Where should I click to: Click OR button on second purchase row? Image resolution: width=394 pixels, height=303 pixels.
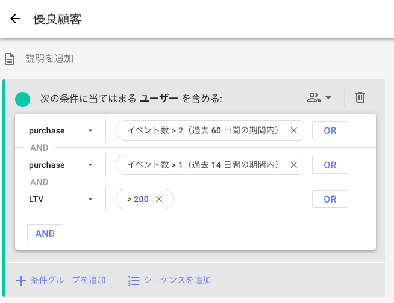(x=330, y=165)
